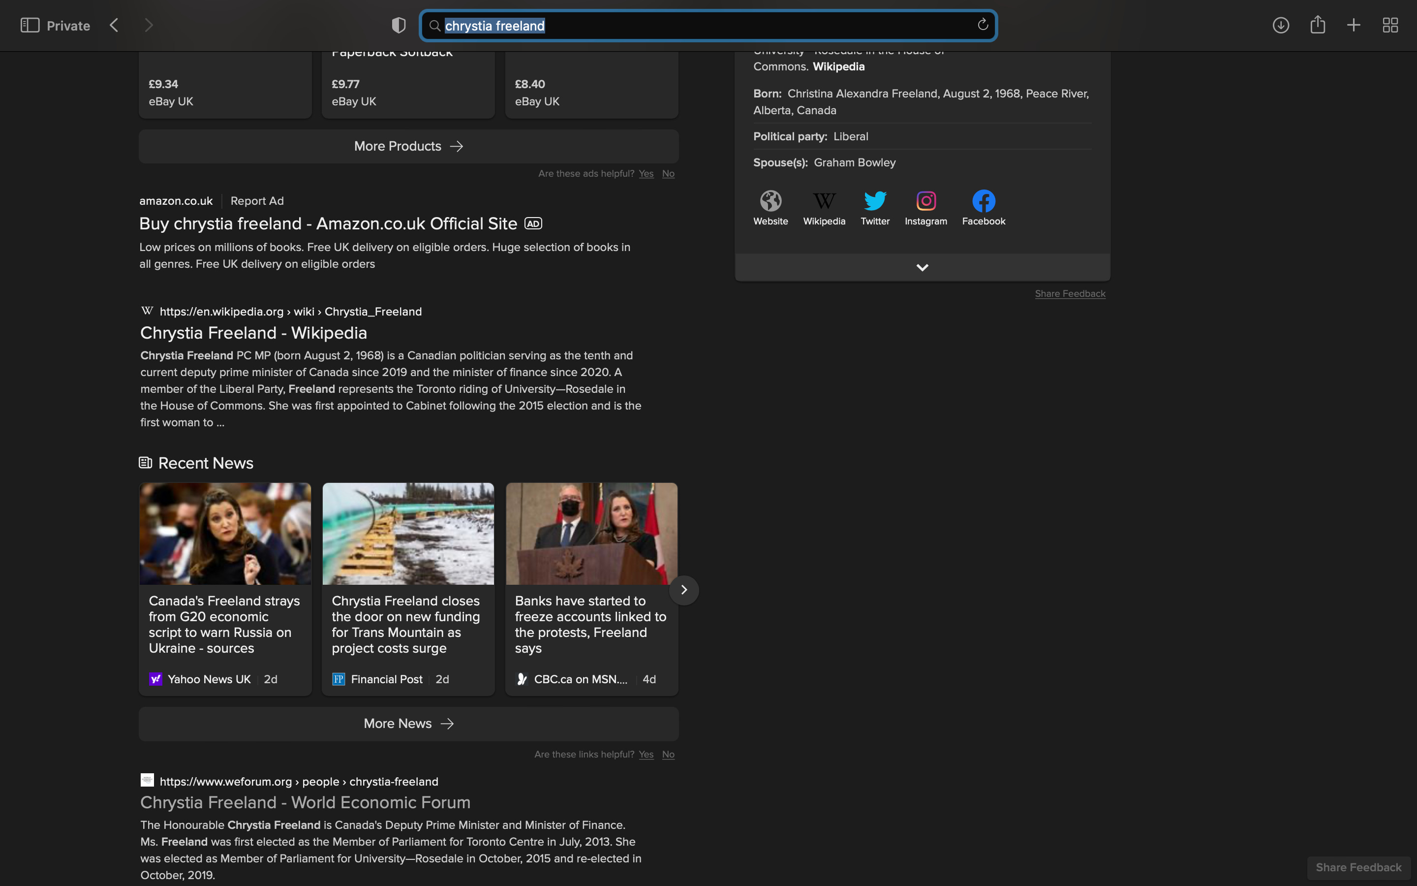Answer Yes to ads helpful question
This screenshot has width=1417, height=886.
[646, 173]
